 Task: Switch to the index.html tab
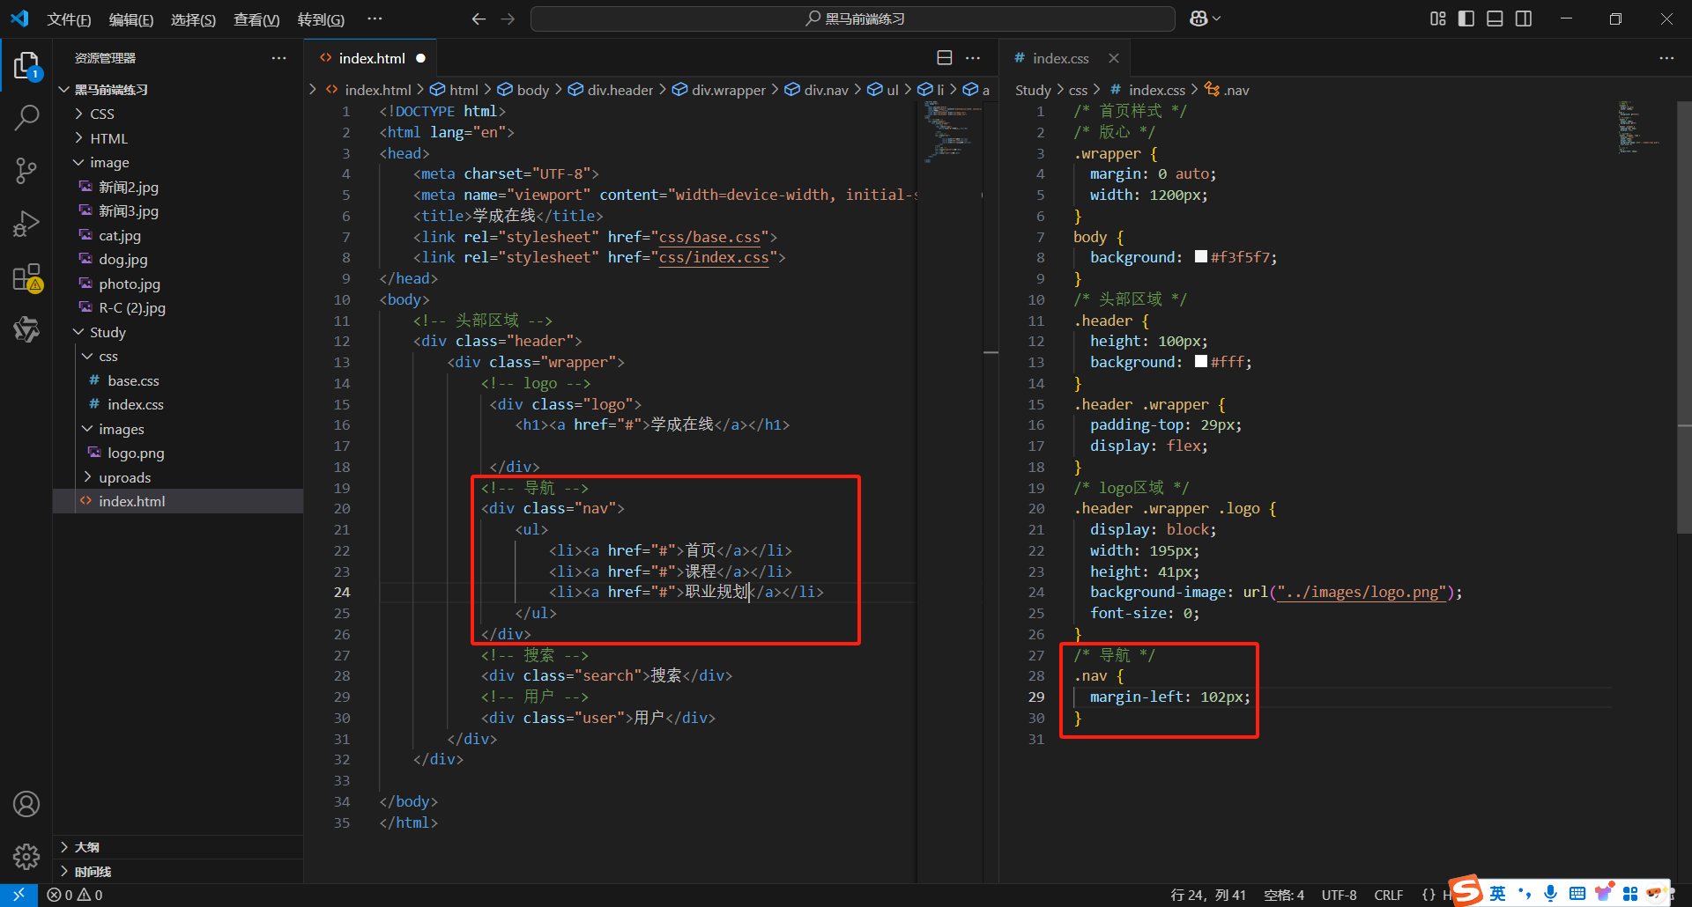(371, 58)
